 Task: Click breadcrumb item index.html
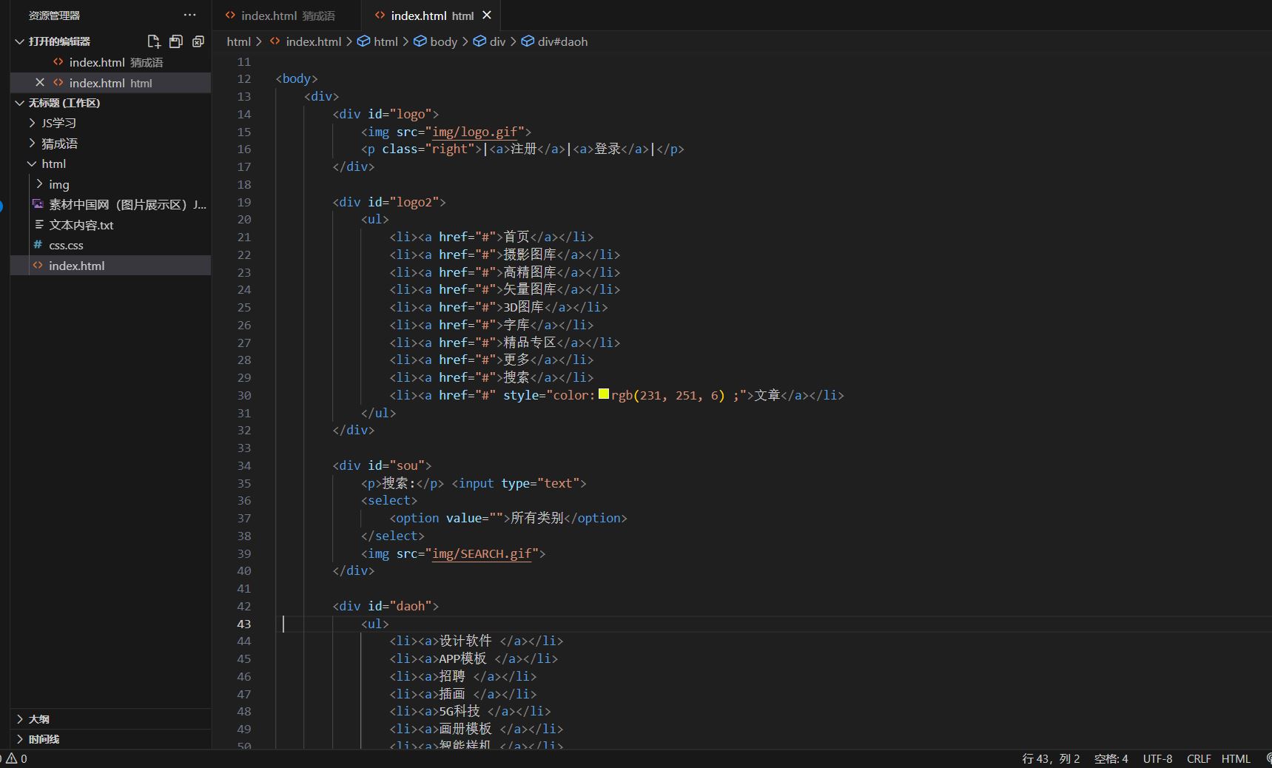point(314,41)
